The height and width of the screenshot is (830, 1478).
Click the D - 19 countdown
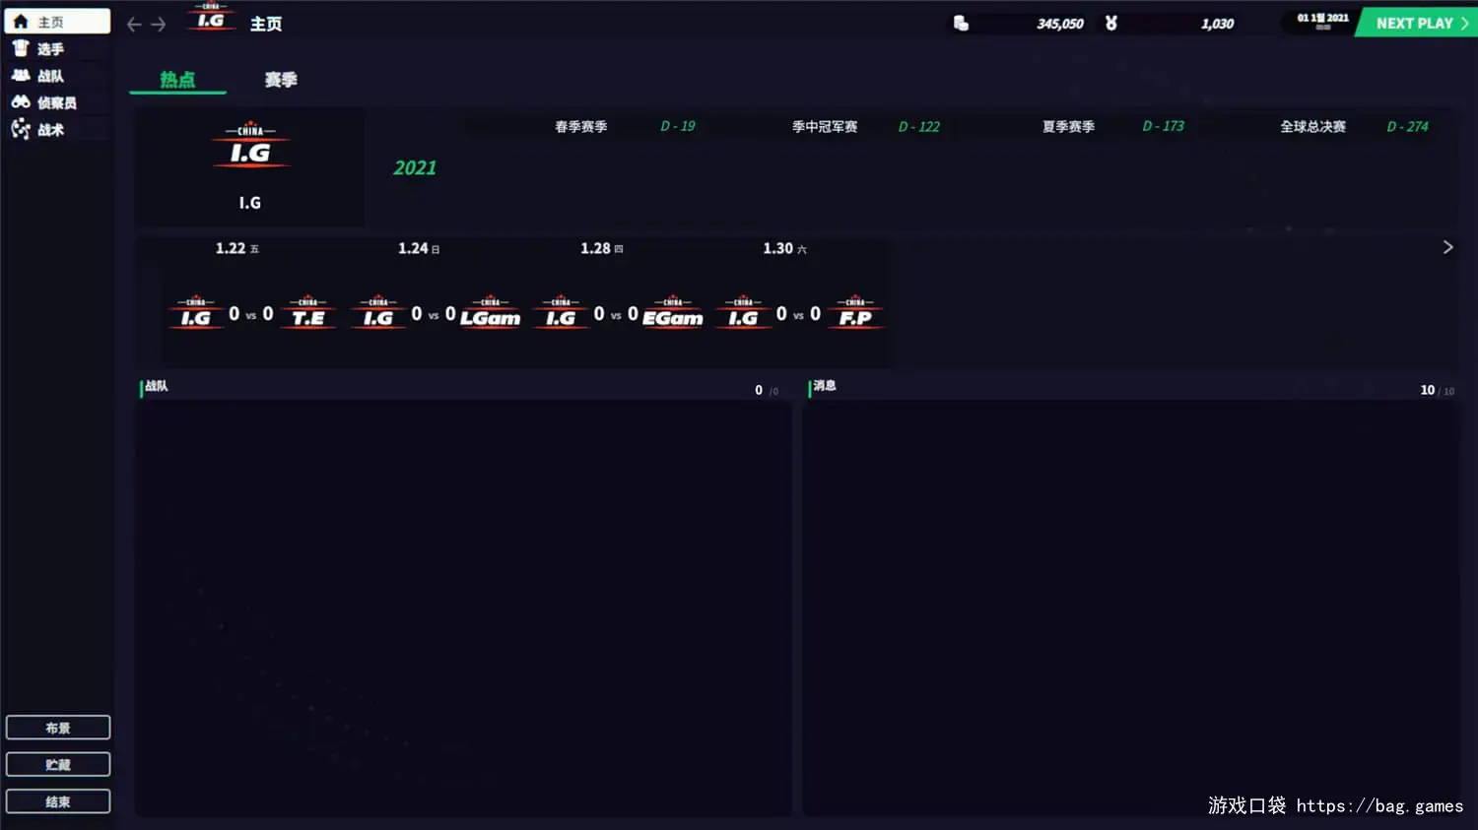678,126
